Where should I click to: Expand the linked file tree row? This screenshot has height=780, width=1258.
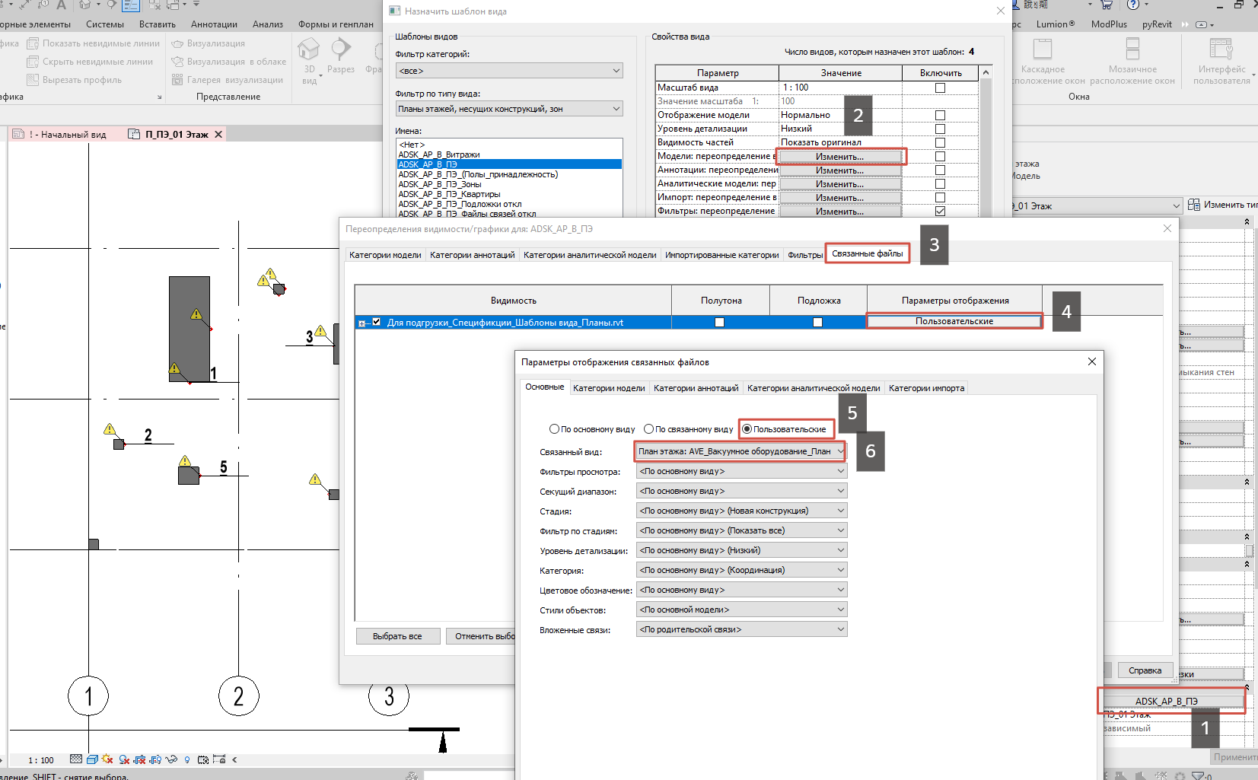click(361, 323)
